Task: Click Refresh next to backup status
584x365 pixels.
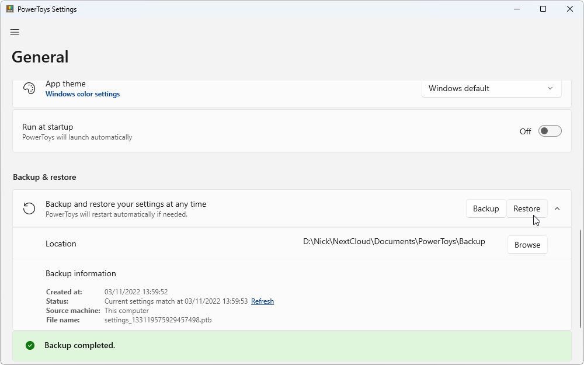Action: tap(262, 301)
